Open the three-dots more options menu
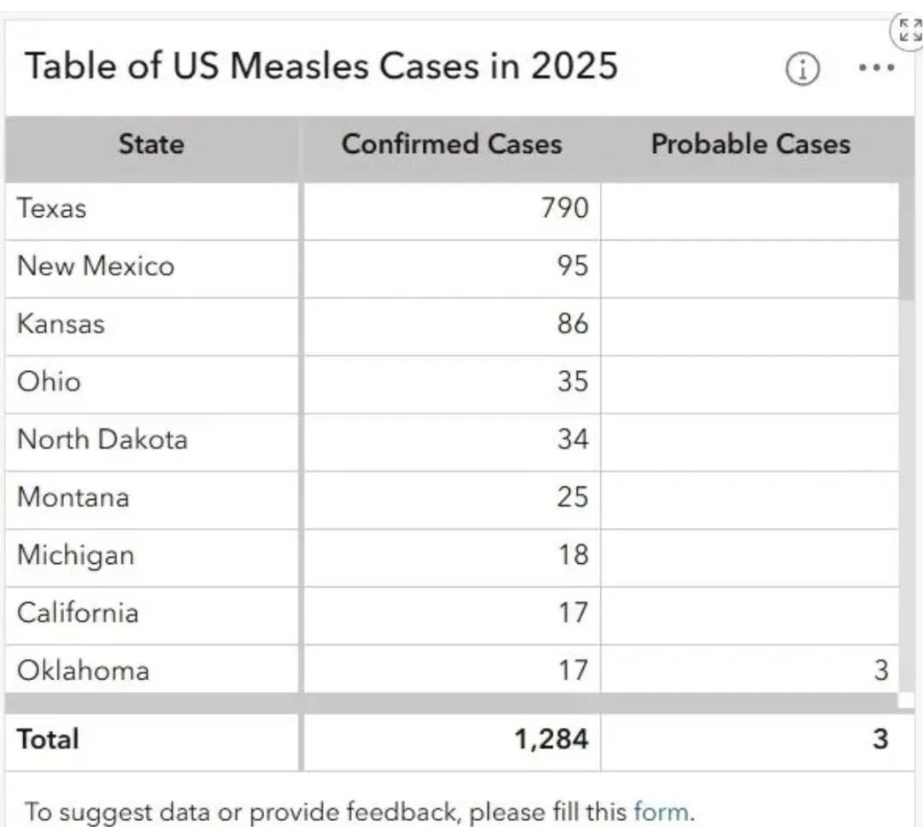923x827 pixels. pyautogui.click(x=877, y=67)
